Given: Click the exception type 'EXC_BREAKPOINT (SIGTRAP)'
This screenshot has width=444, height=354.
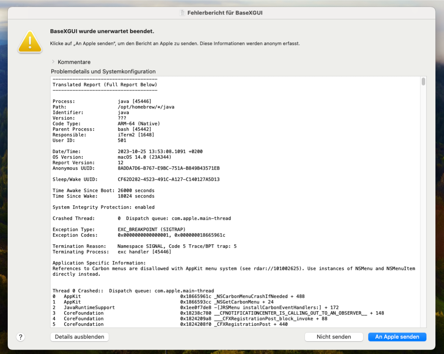Looking at the screenshot, I should pyautogui.click(x=152, y=229).
